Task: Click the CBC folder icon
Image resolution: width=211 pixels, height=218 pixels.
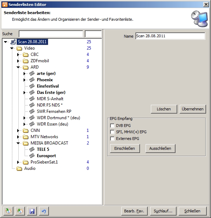Action: coord(26,54)
